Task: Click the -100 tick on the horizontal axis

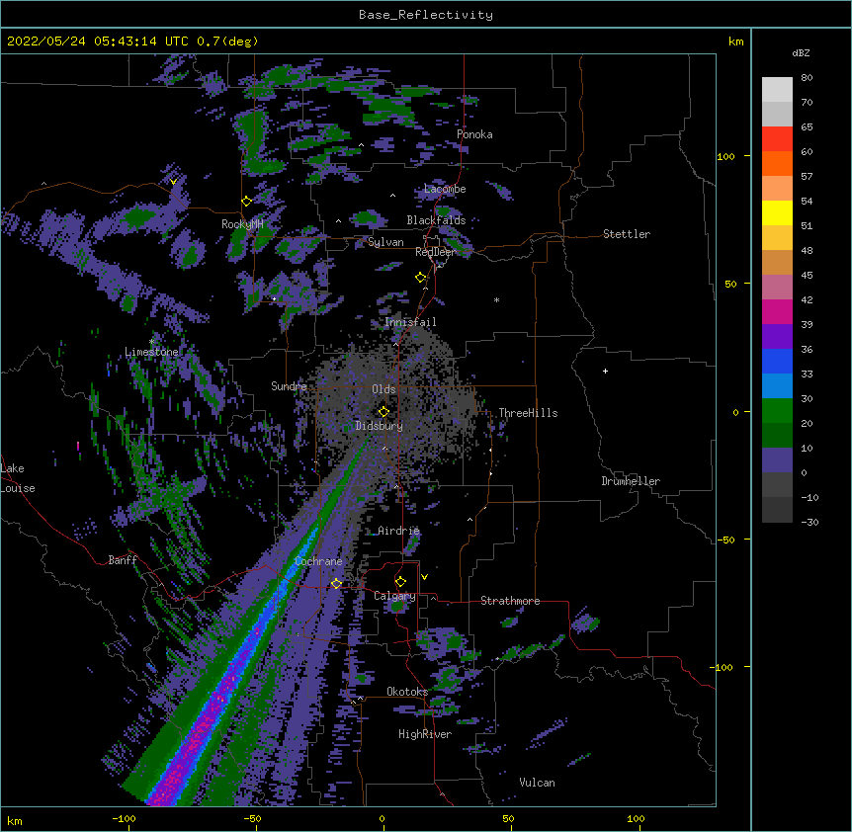Action: pyautogui.click(x=124, y=818)
